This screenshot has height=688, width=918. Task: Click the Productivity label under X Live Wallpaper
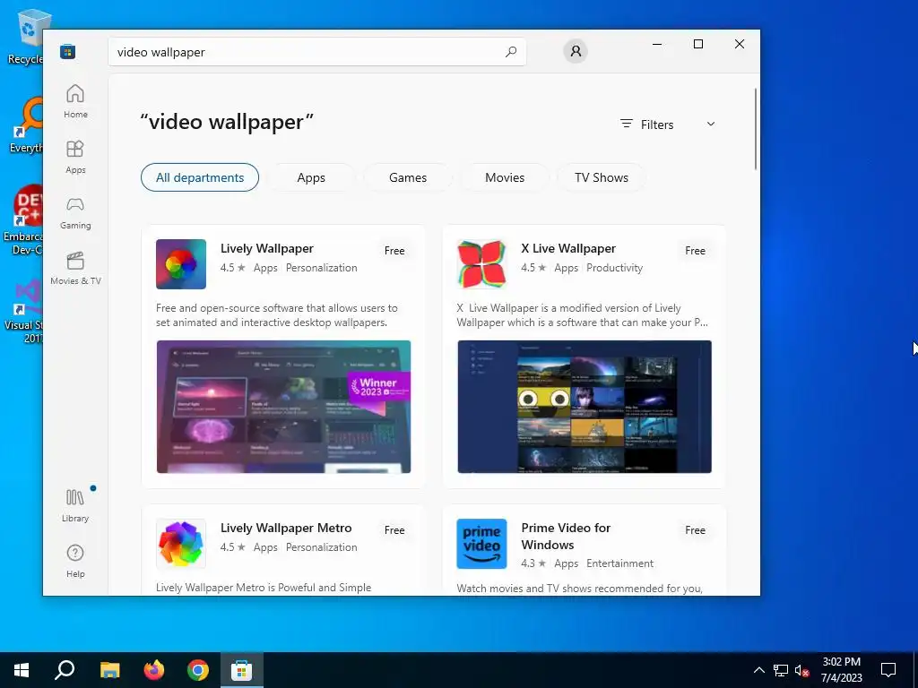[x=614, y=268]
